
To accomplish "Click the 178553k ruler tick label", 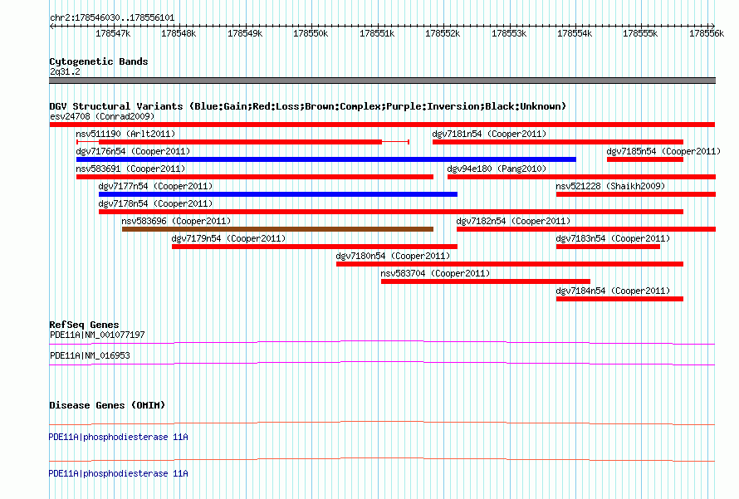I will [509, 34].
